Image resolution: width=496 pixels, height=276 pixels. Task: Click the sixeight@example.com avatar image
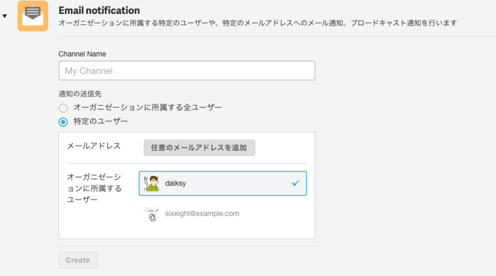pyautogui.click(x=152, y=213)
